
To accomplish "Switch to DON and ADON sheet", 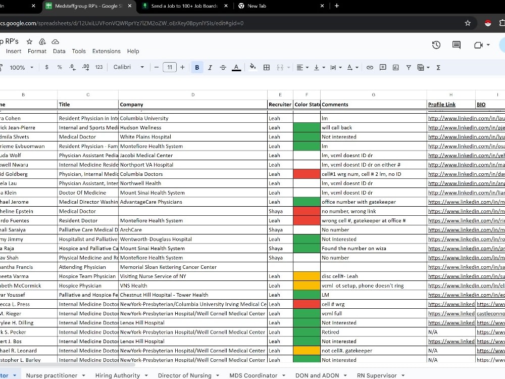I will [x=317, y=375].
